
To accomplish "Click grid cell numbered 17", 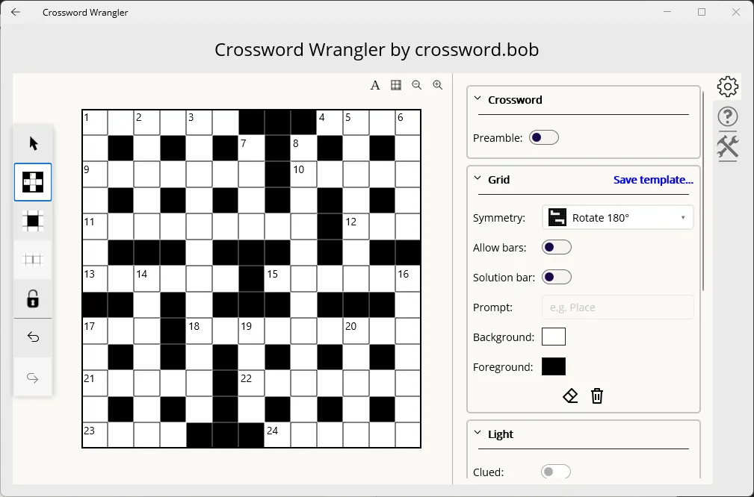I will pos(95,331).
